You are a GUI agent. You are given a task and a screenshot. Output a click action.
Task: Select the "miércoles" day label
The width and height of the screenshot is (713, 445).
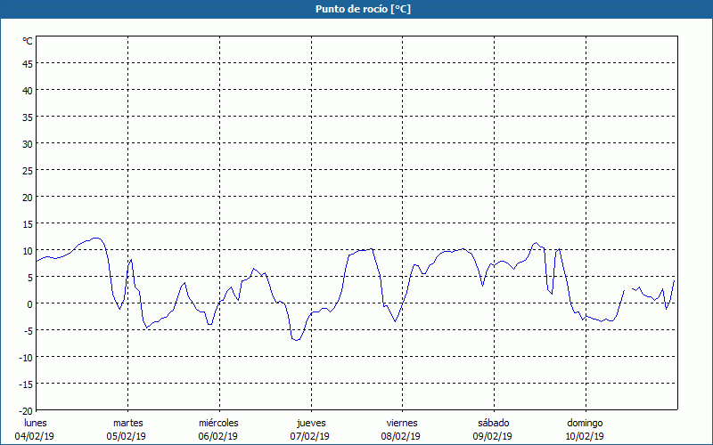click(218, 423)
